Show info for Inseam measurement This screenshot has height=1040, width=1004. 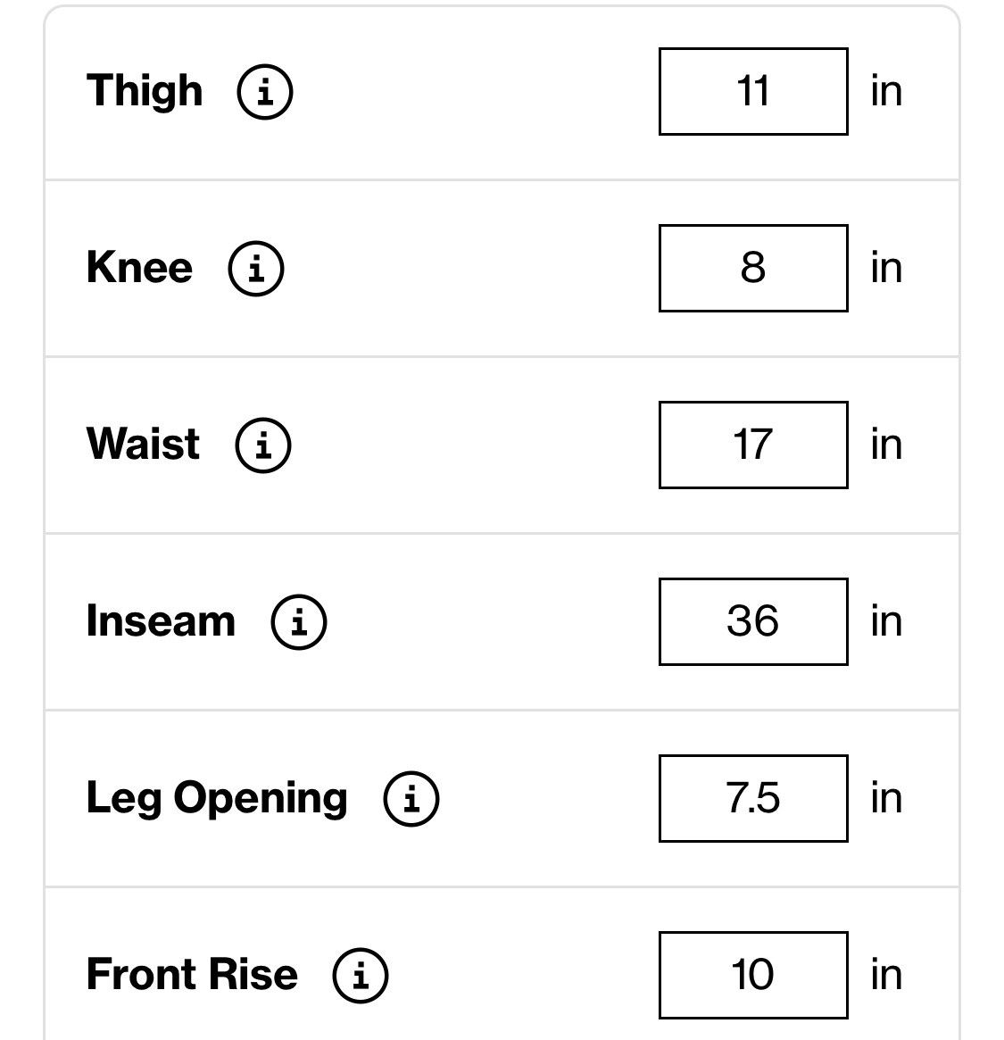coord(299,622)
